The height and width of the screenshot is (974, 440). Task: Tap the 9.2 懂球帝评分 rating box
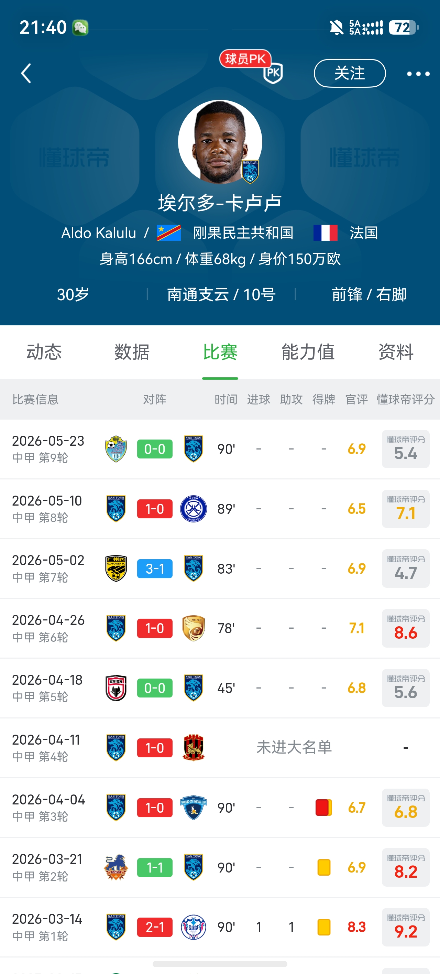coord(406,927)
